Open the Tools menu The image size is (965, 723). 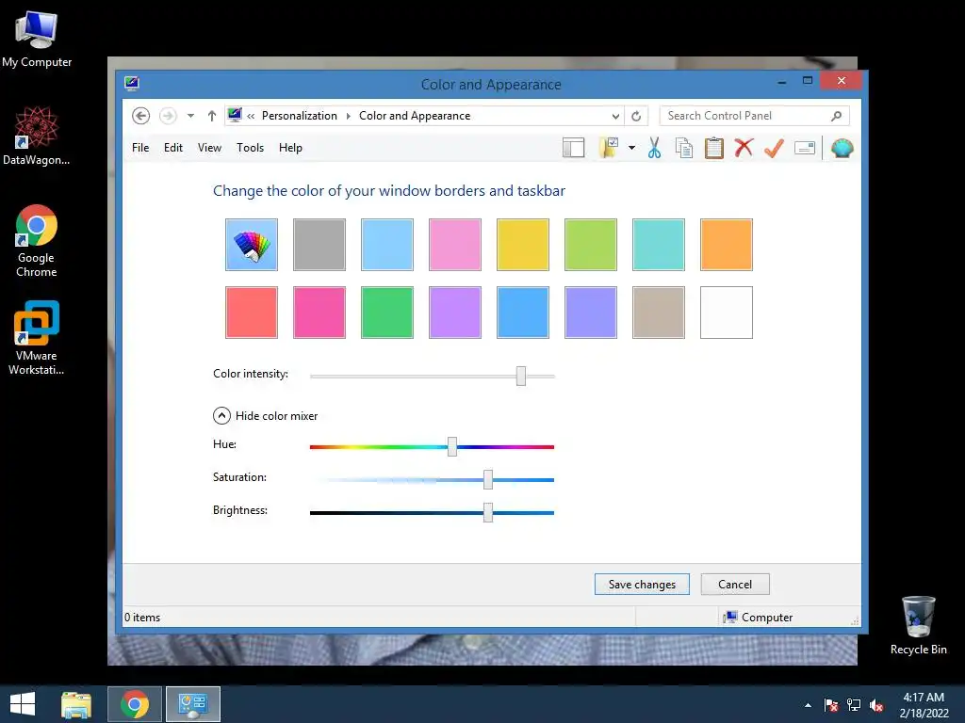[x=250, y=148]
